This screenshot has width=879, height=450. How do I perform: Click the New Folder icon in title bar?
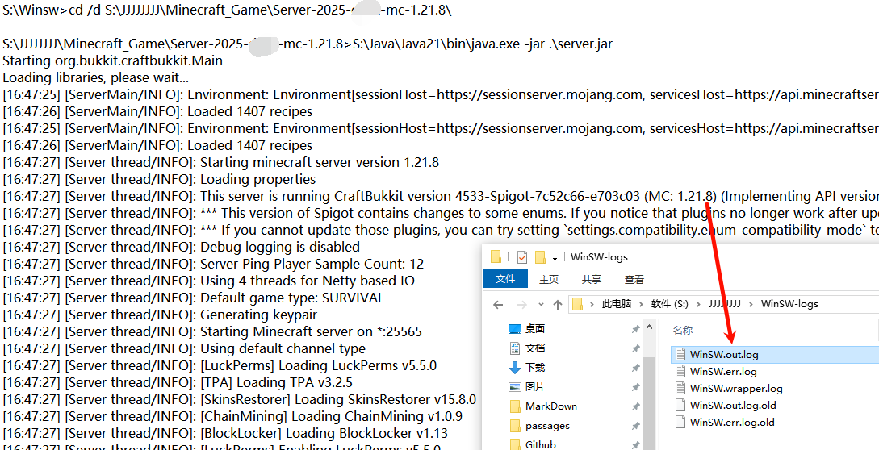pos(538,257)
